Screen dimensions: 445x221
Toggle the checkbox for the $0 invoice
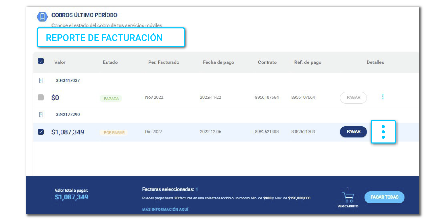click(x=41, y=97)
